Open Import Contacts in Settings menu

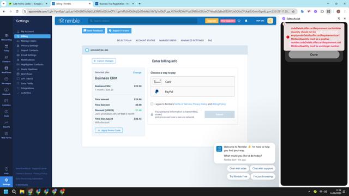coord(29,51)
